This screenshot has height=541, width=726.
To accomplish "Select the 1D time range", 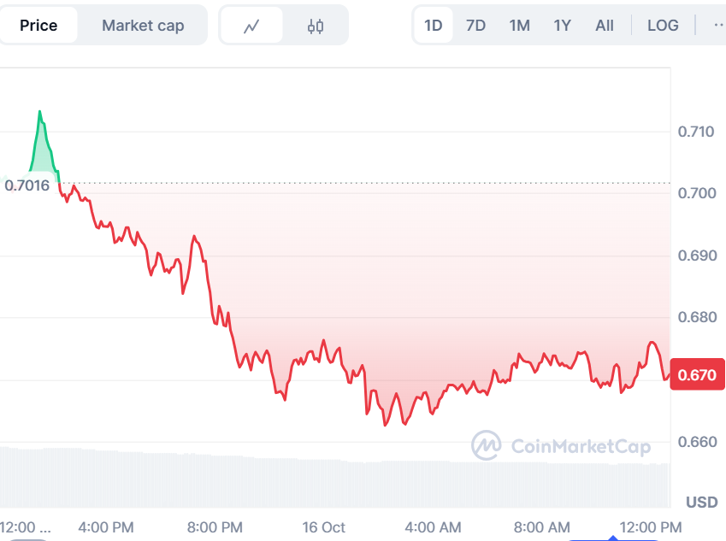I will 434,25.
